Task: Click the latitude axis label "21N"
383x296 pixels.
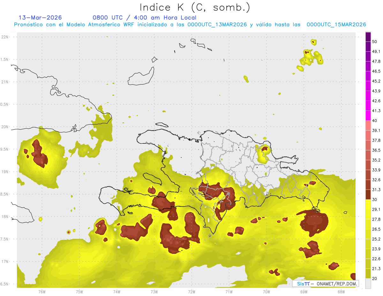Action: (5, 82)
